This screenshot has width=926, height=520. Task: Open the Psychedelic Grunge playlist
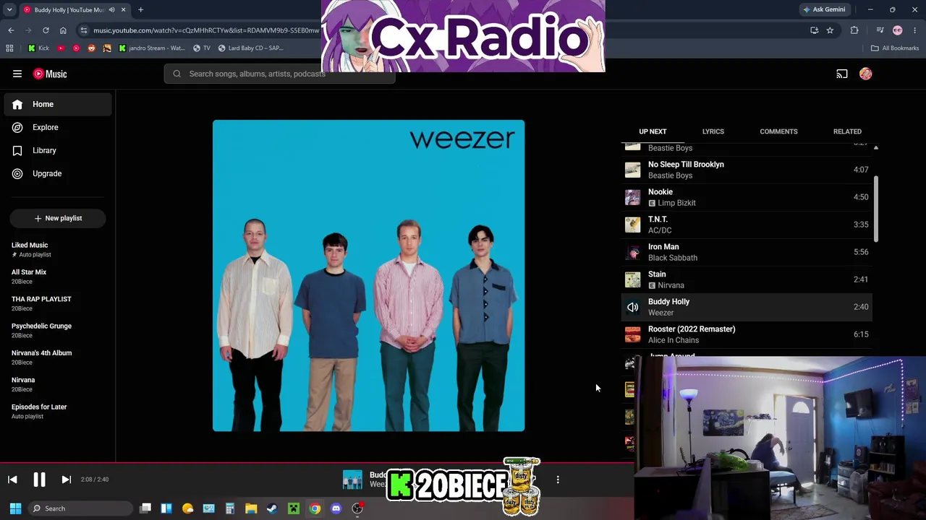click(58, 330)
